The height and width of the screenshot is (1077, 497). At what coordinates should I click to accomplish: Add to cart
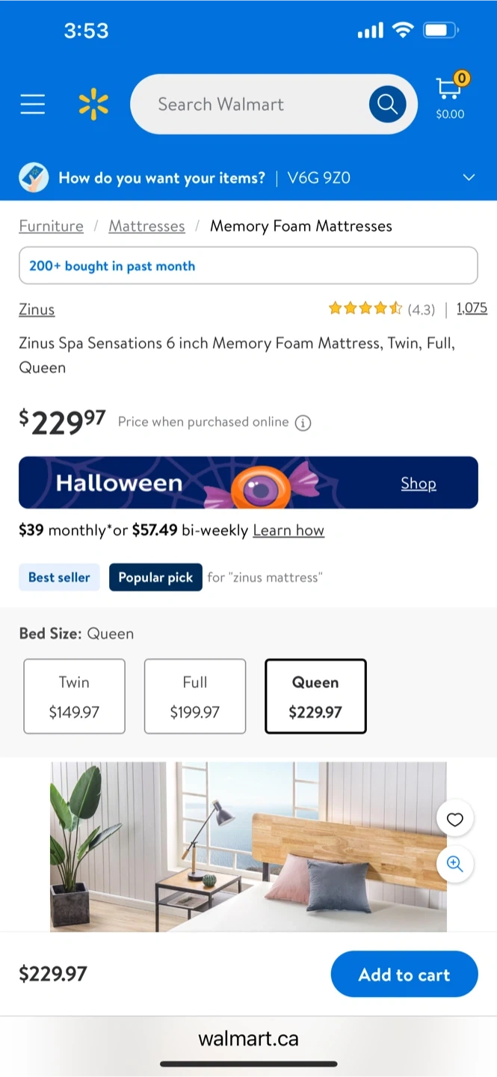point(404,974)
